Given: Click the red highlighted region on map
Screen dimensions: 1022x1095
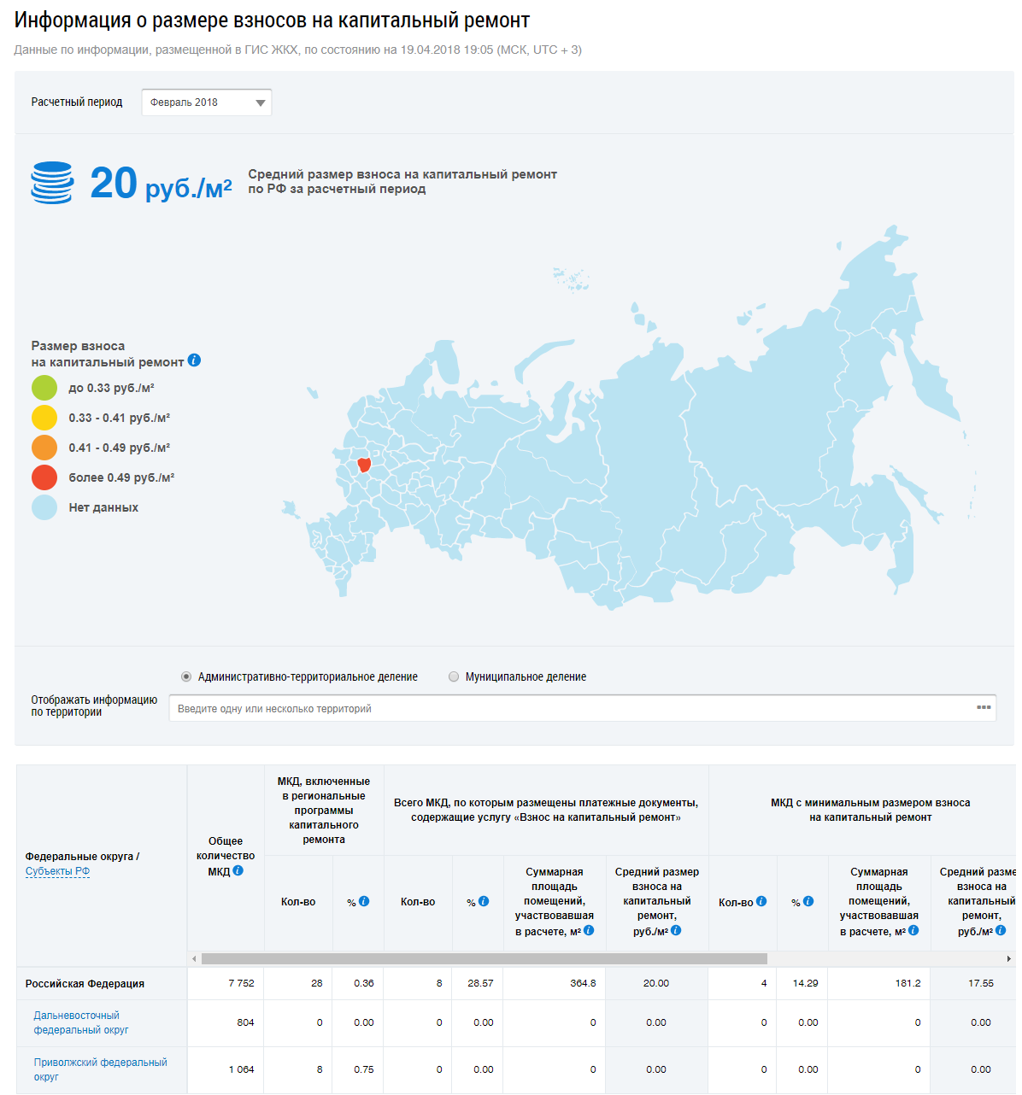Looking at the screenshot, I should [364, 465].
